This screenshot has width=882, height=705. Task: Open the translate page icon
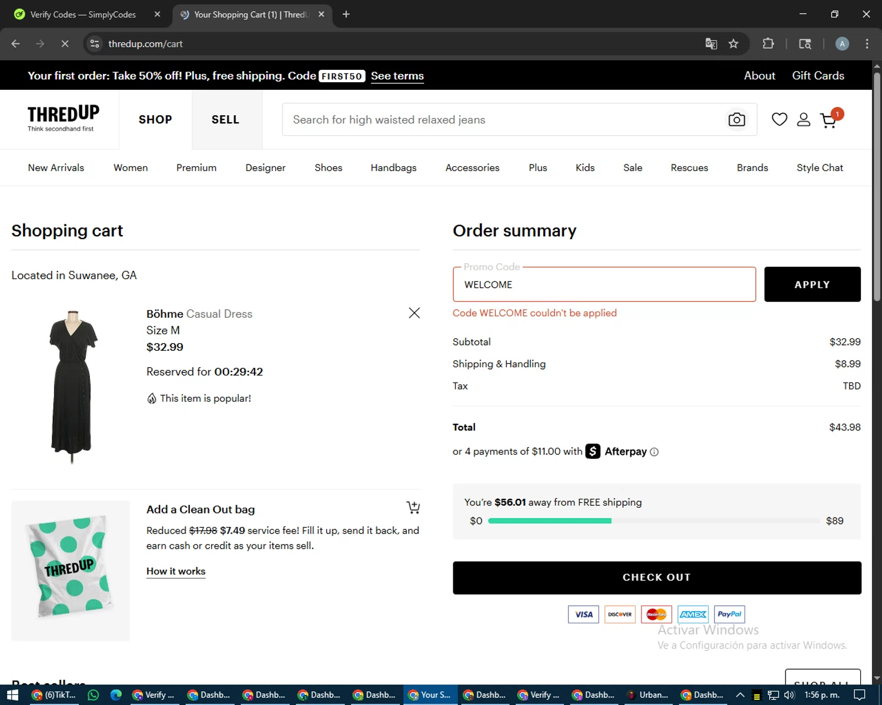coord(711,43)
